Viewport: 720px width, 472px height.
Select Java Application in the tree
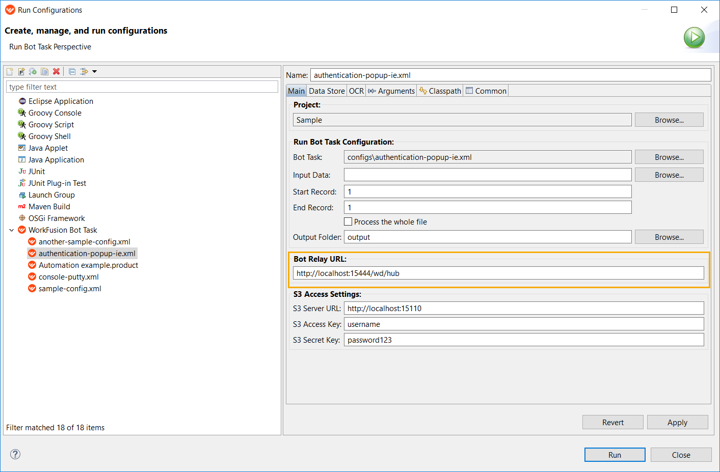pyautogui.click(x=56, y=160)
